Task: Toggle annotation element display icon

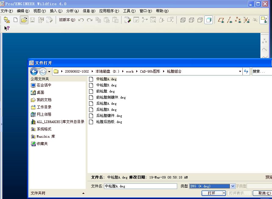Action: click(264, 20)
